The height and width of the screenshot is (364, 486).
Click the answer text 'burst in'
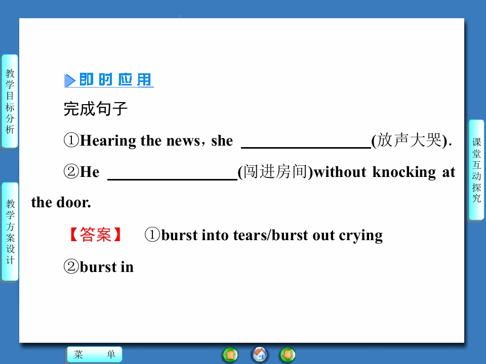pyautogui.click(x=107, y=267)
